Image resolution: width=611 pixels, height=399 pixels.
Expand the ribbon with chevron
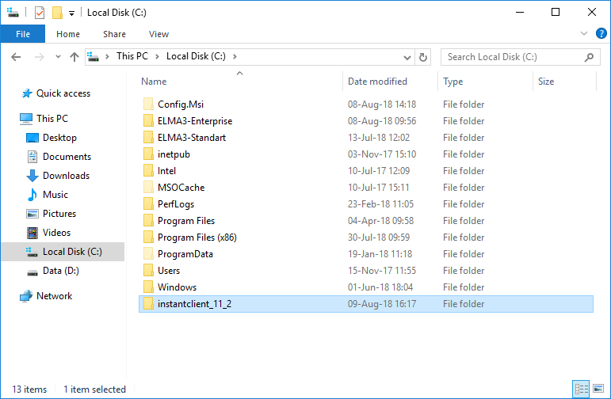(x=584, y=34)
